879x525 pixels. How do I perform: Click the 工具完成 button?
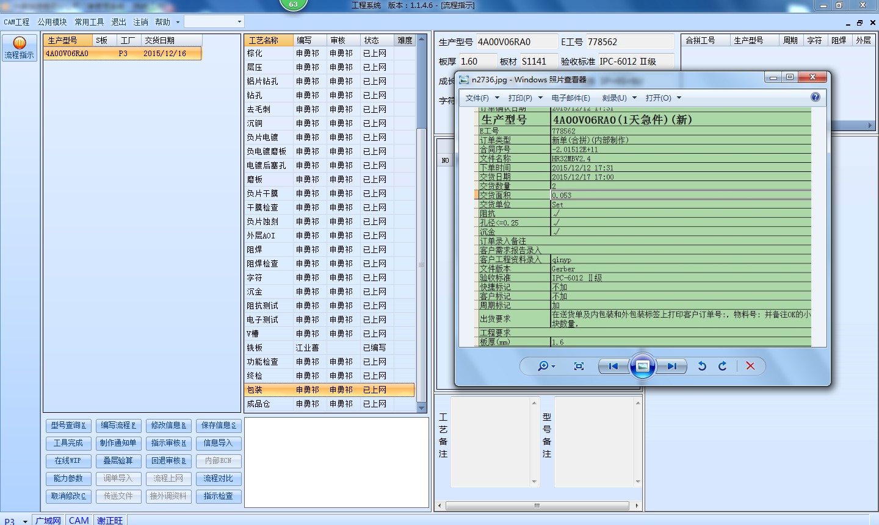coord(68,443)
